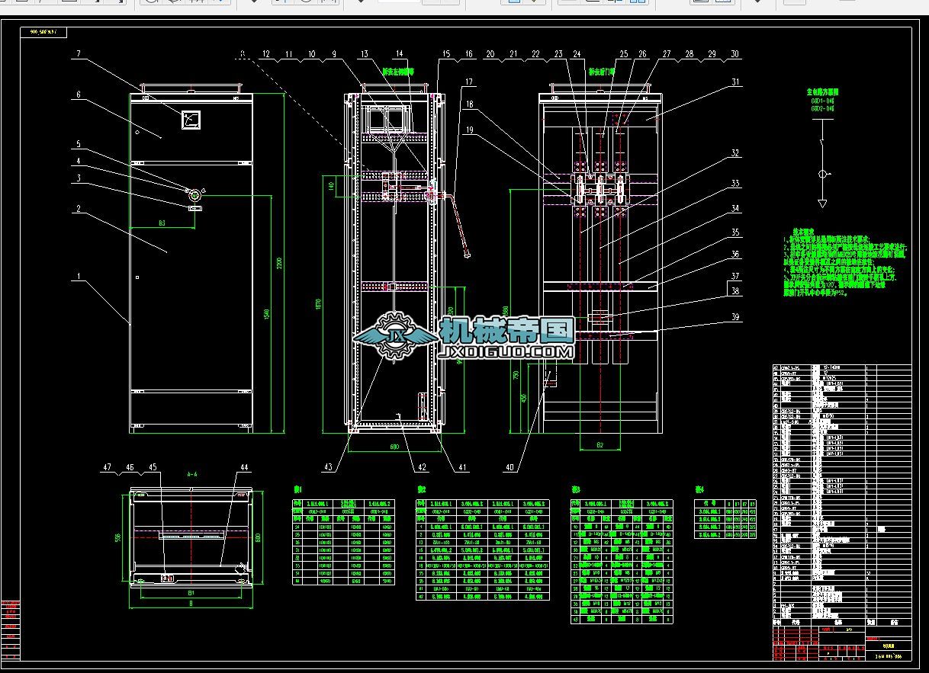929x673 pixels.
Task: Click the 表2 table heading
Action: pyautogui.click(x=421, y=489)
